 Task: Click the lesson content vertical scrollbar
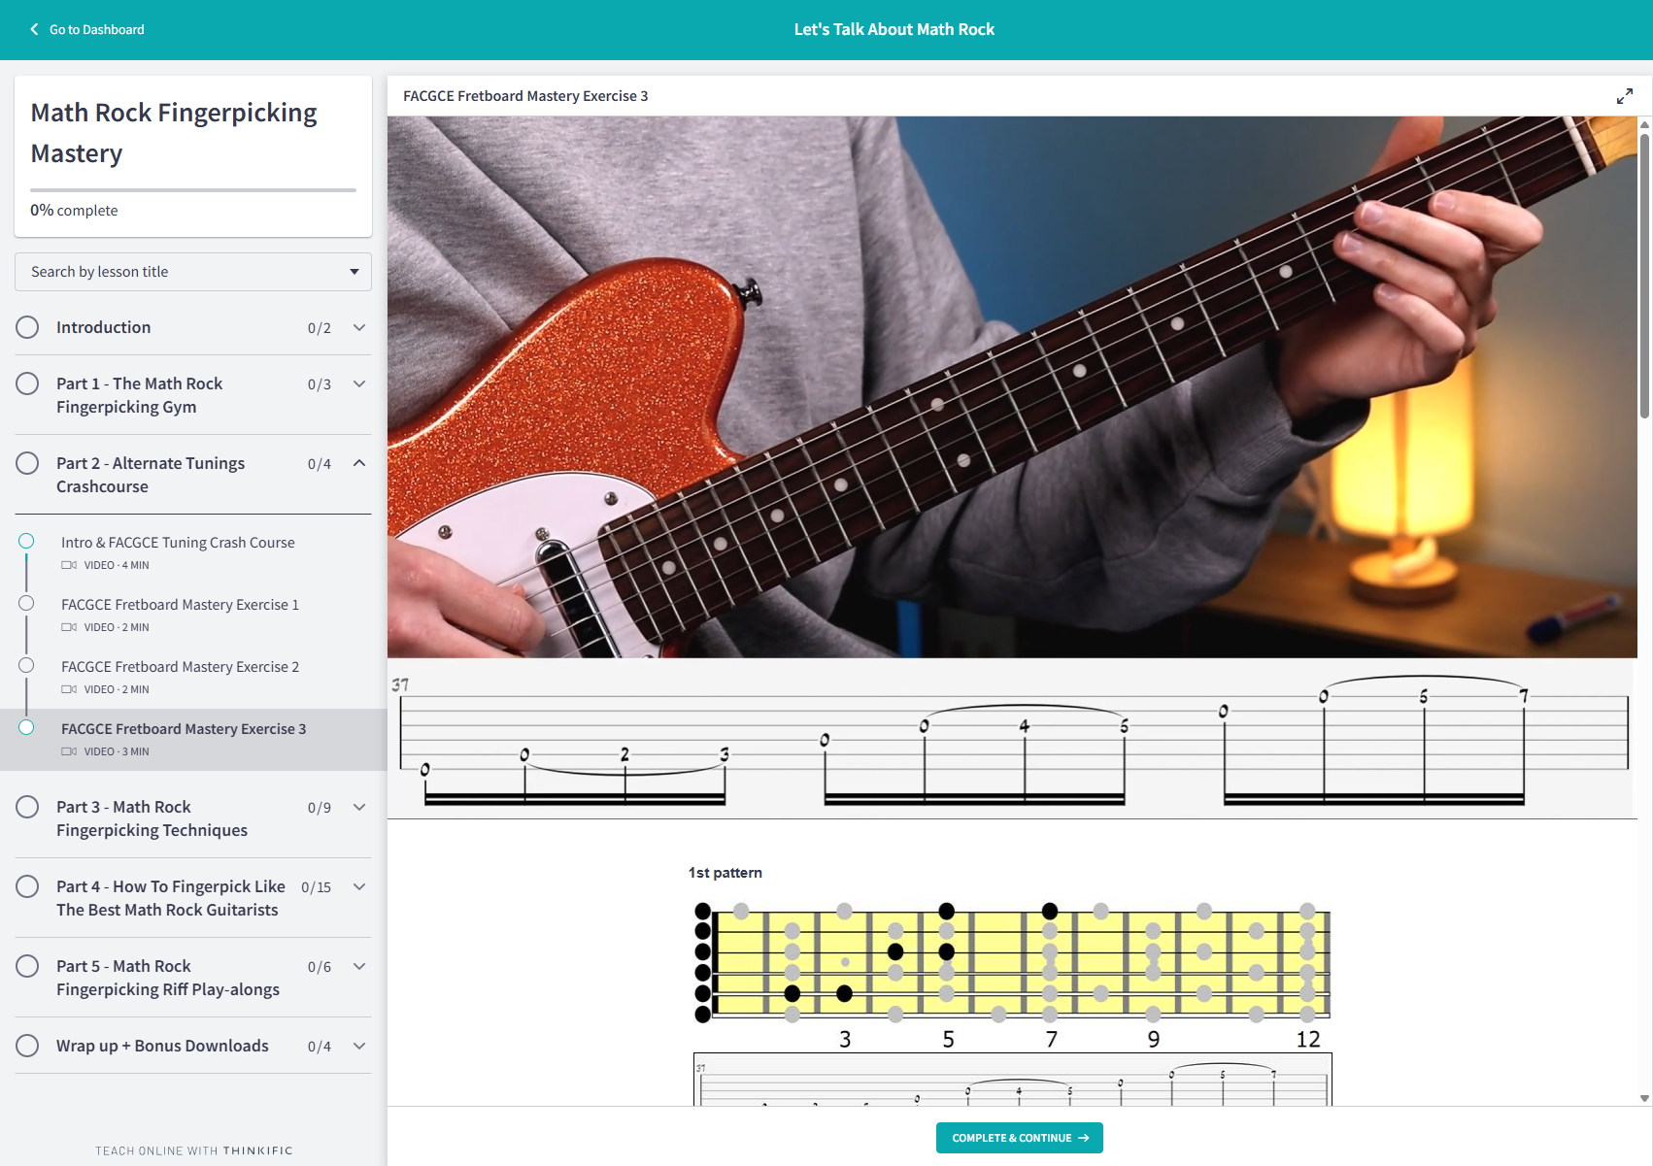[1644, 291]
